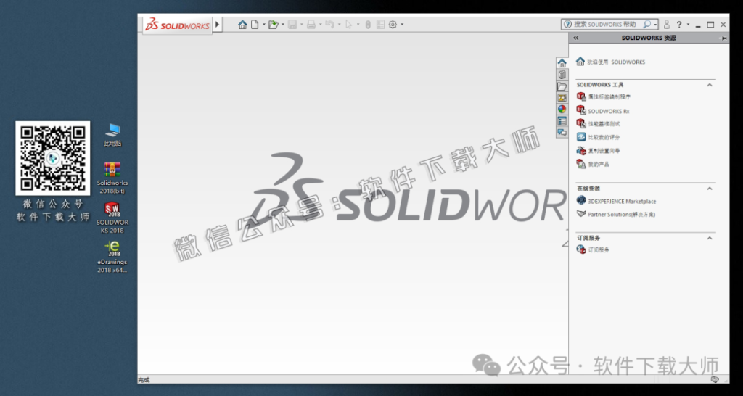Click the user login silhouette icon
The width and height of the screenshot is (743, 396).
[x=667, y=25]
